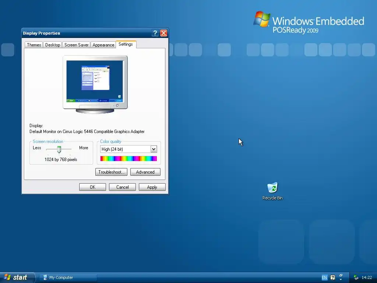Image resolution: width=377 pixels, height=283 pixels.
Task: Confirm with the OK button
Action: [x=92, y=187]
